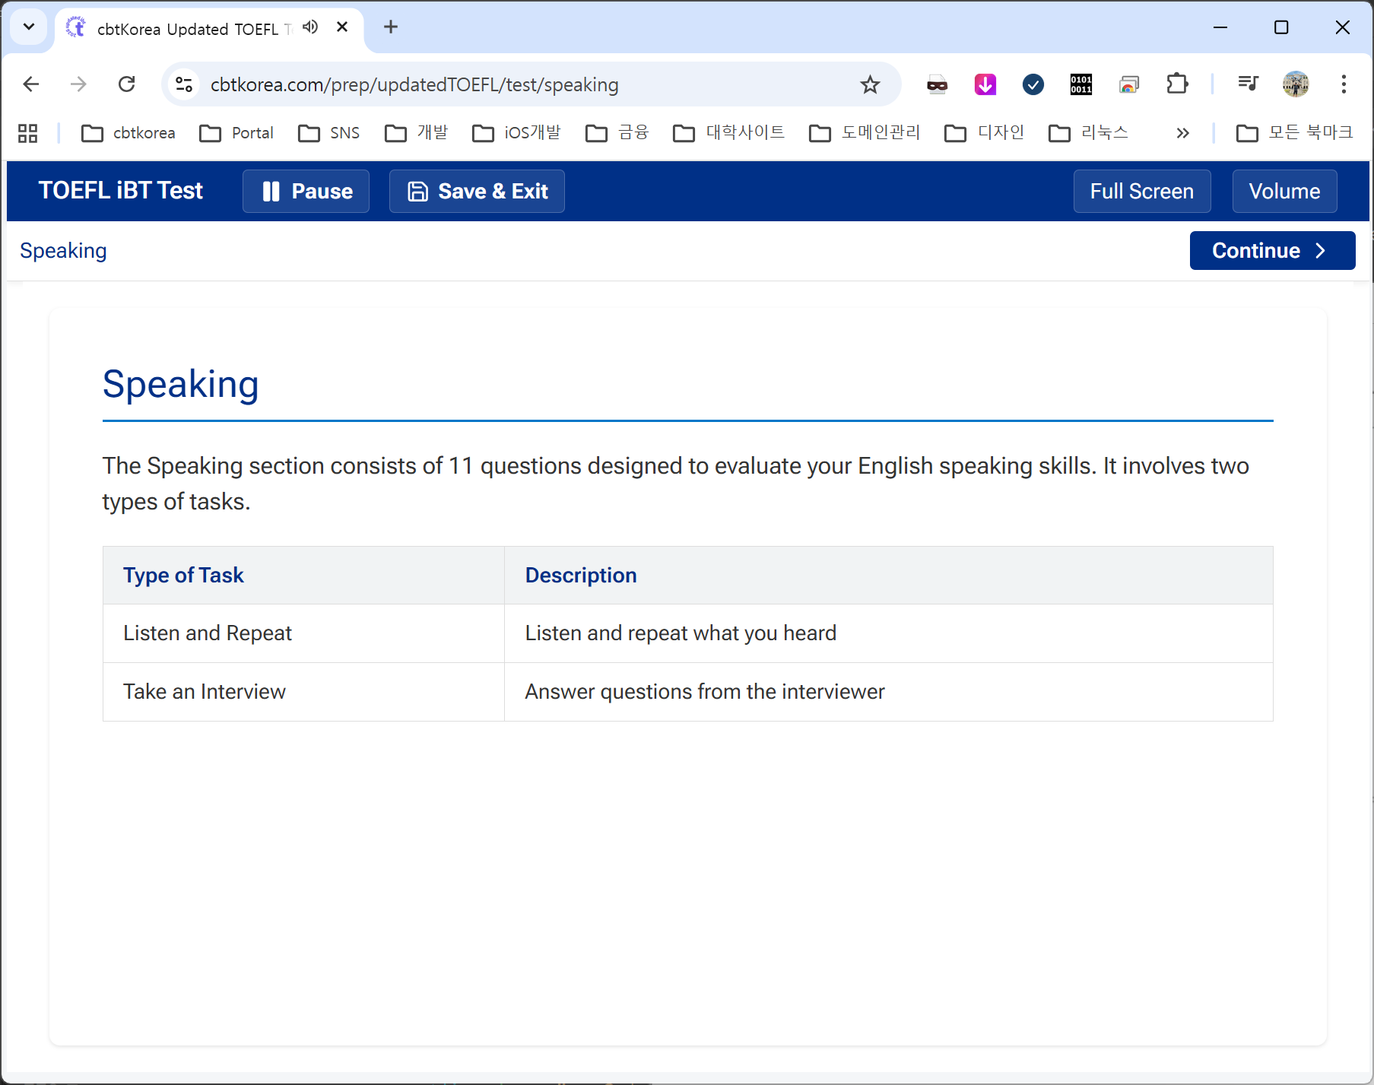Open a new tab with plus icon
Viewport: 1374px width, 1085px height.
click(391, 27)
